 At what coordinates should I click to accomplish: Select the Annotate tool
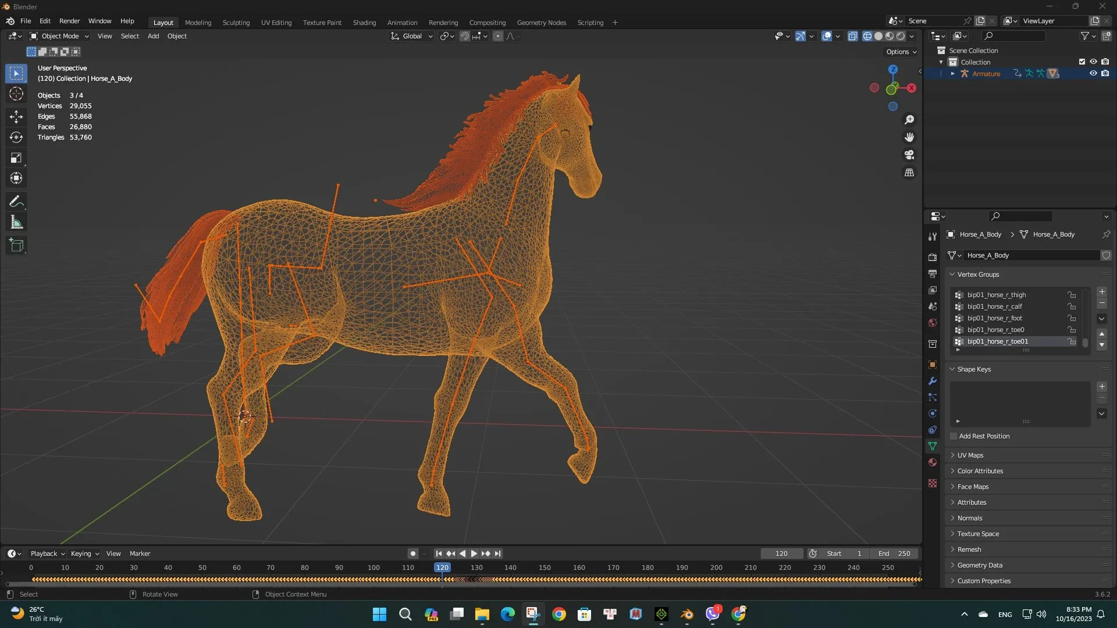click(x=16, y=202)
